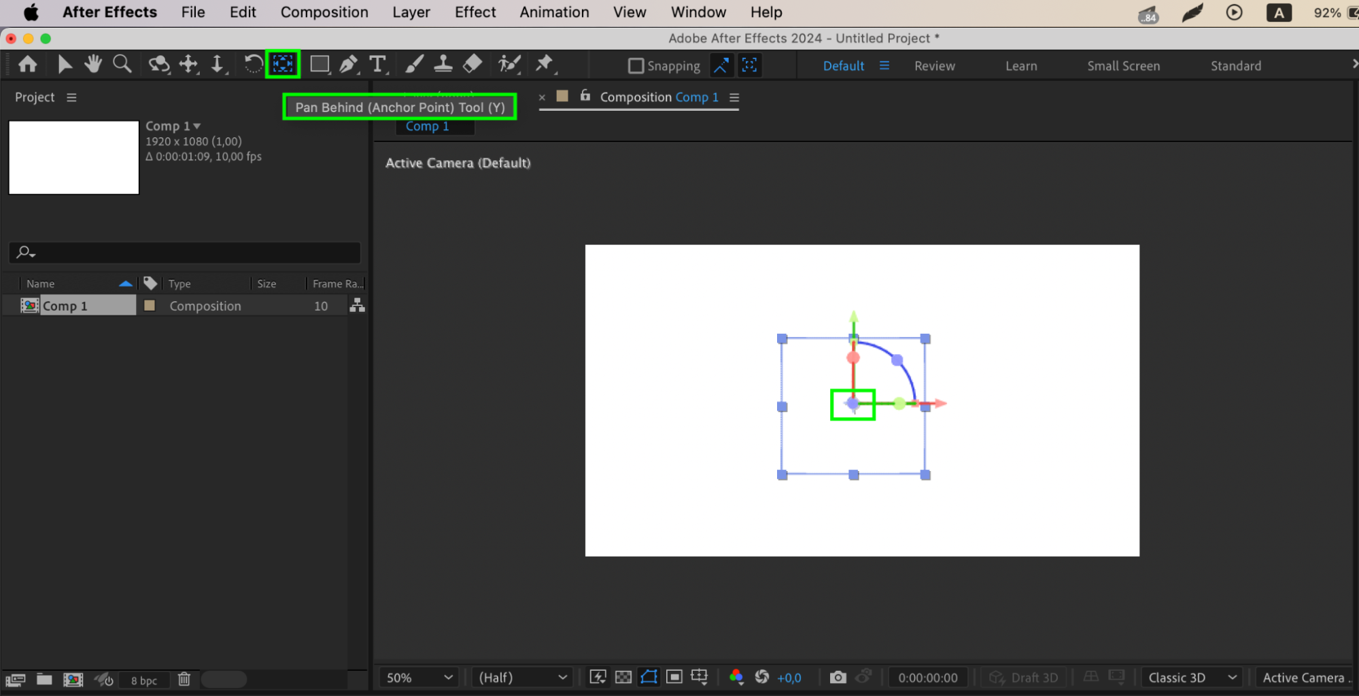Toggle mask and shape path visibility
The image size is (1359, 696).
(649, 677)
